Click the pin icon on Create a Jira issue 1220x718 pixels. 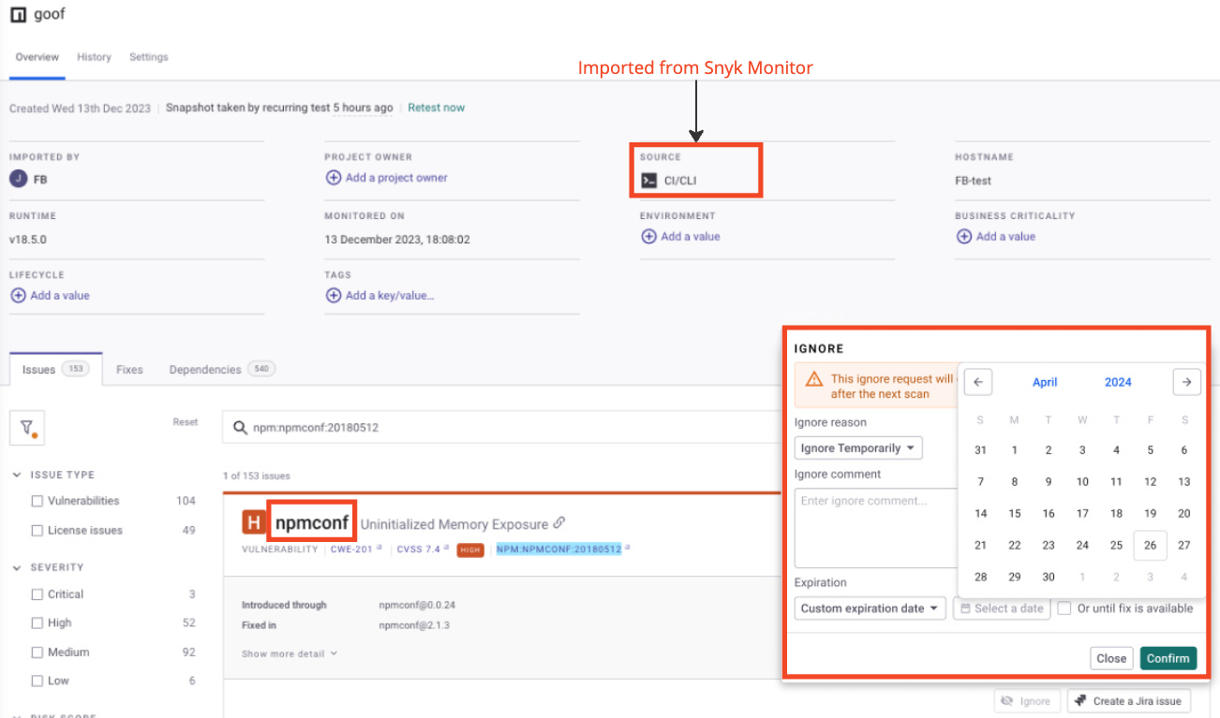click(x=1080, y=700)
